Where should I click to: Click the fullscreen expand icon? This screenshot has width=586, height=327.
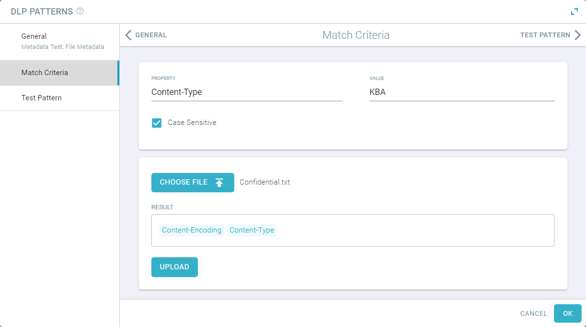click(x=574, y=11)
